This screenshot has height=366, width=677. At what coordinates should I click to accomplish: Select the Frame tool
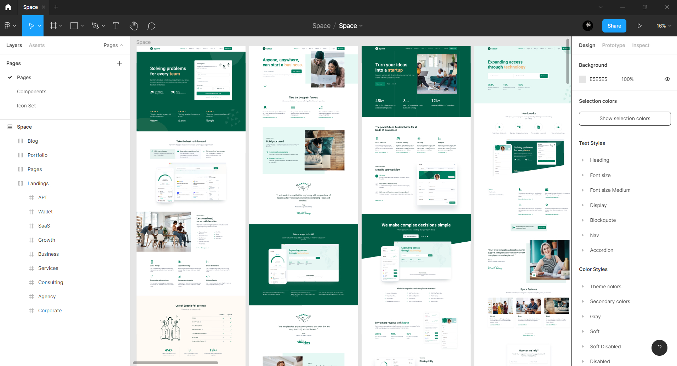click(x=53, y=26)
